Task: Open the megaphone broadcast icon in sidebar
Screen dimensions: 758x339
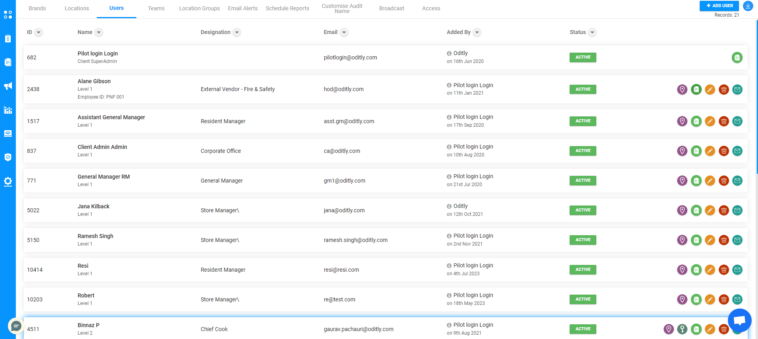Action: (x=8, y=86)
